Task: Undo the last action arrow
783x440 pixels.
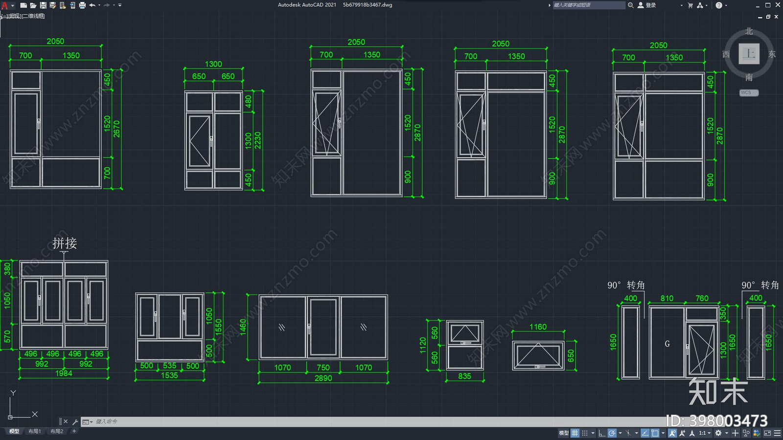Action: (x=92, y=5)
